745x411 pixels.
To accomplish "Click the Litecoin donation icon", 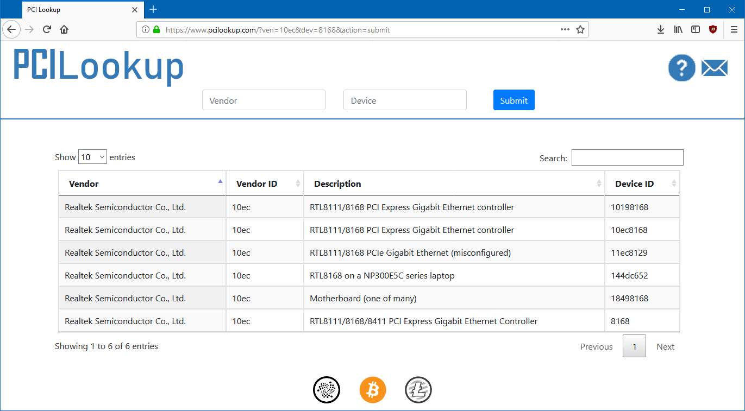I will click(x=418, y=390).
